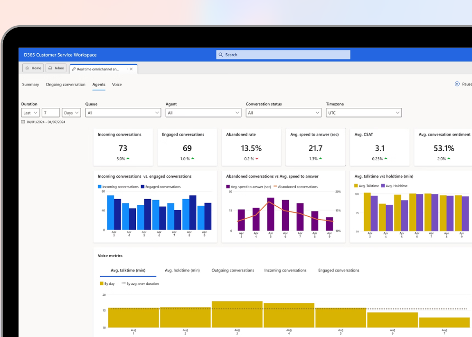Switch to the Ongoing conversation tab
The image size is (472, 337).
66,85
